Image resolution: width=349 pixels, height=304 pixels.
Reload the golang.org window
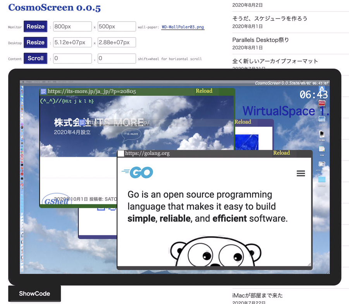tap(281, 153)
